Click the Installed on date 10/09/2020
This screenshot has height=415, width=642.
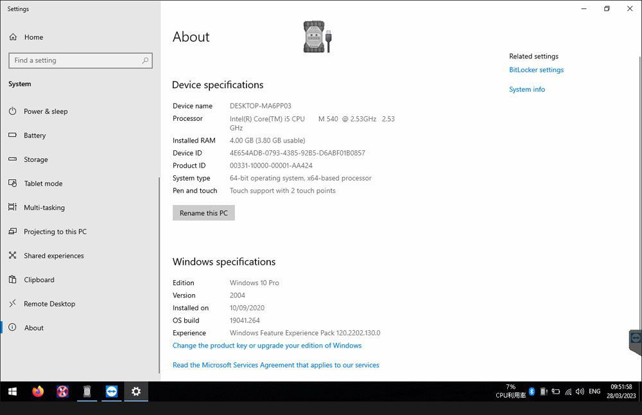(247, 308)
